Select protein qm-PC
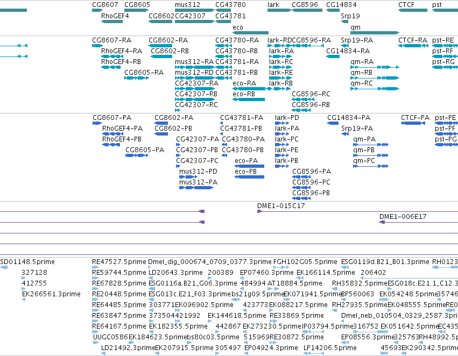 click(x=371, y=166)
